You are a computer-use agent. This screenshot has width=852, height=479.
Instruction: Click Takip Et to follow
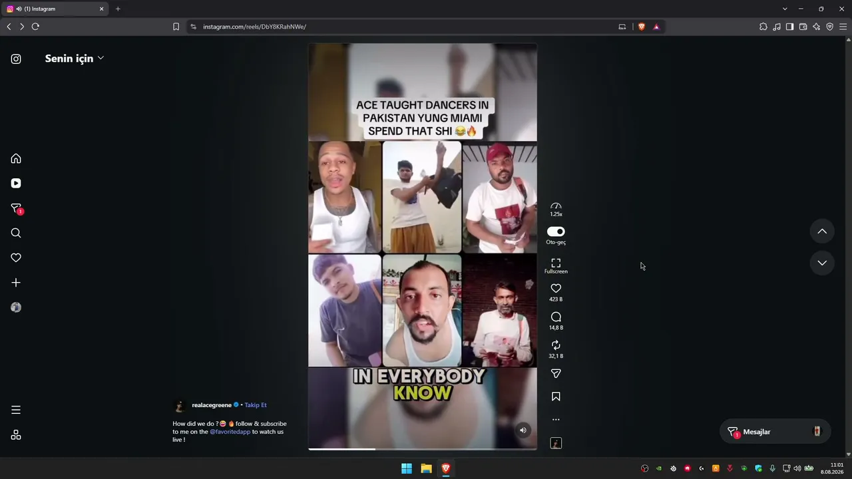pos(256,405)
